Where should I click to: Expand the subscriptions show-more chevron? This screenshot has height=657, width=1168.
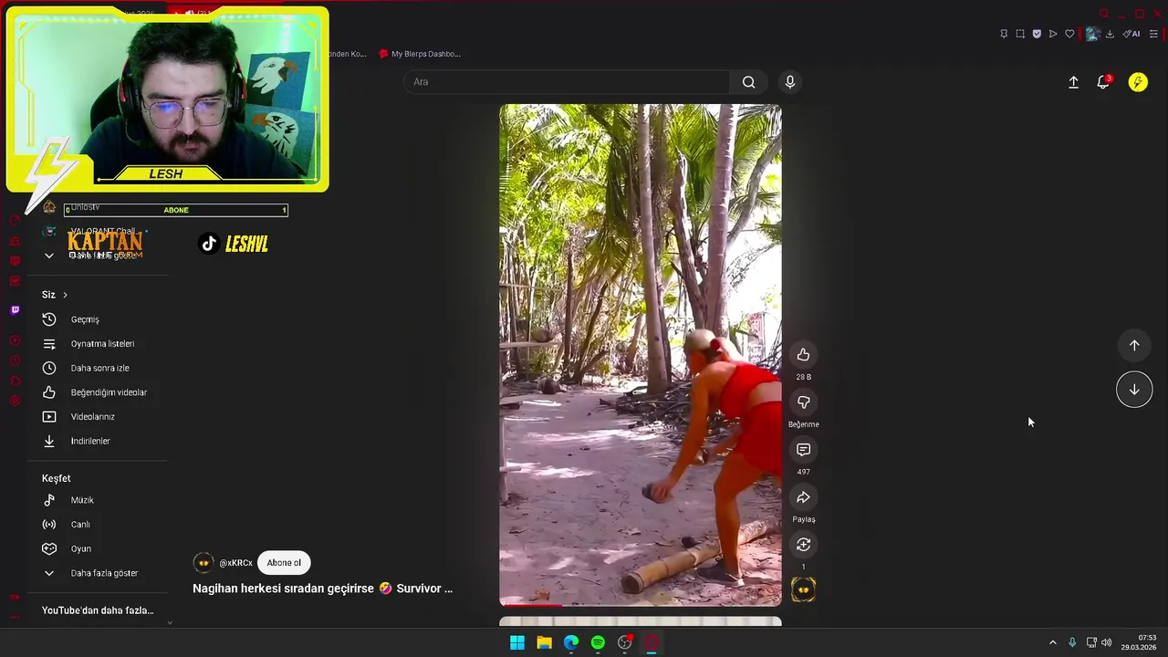49,255
